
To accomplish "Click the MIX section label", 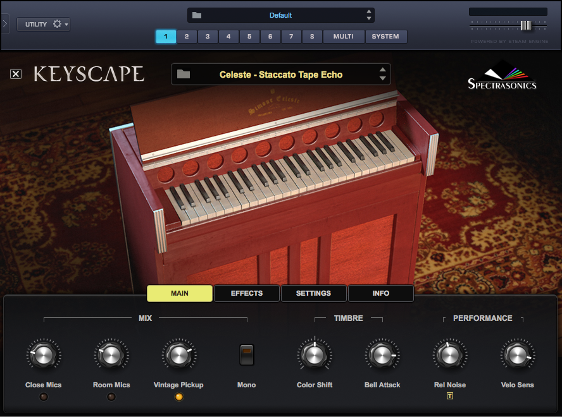I will [x=145, y=318].
